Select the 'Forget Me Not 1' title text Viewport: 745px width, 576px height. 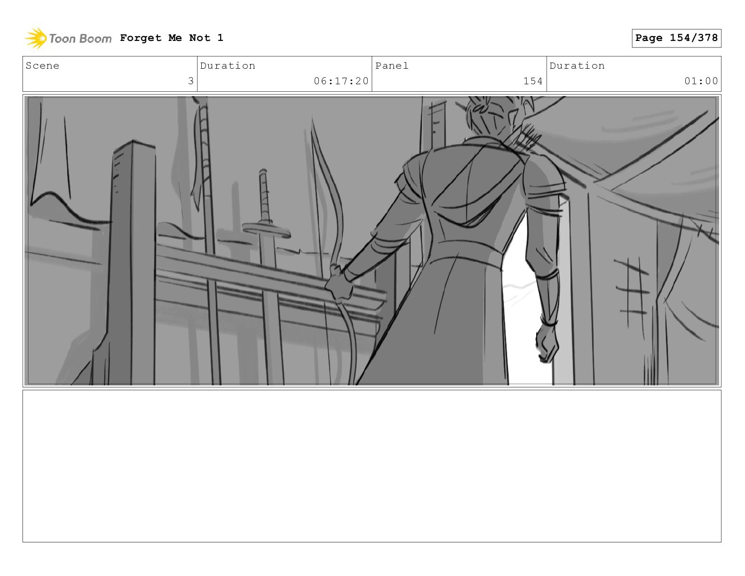click(172, 38)
